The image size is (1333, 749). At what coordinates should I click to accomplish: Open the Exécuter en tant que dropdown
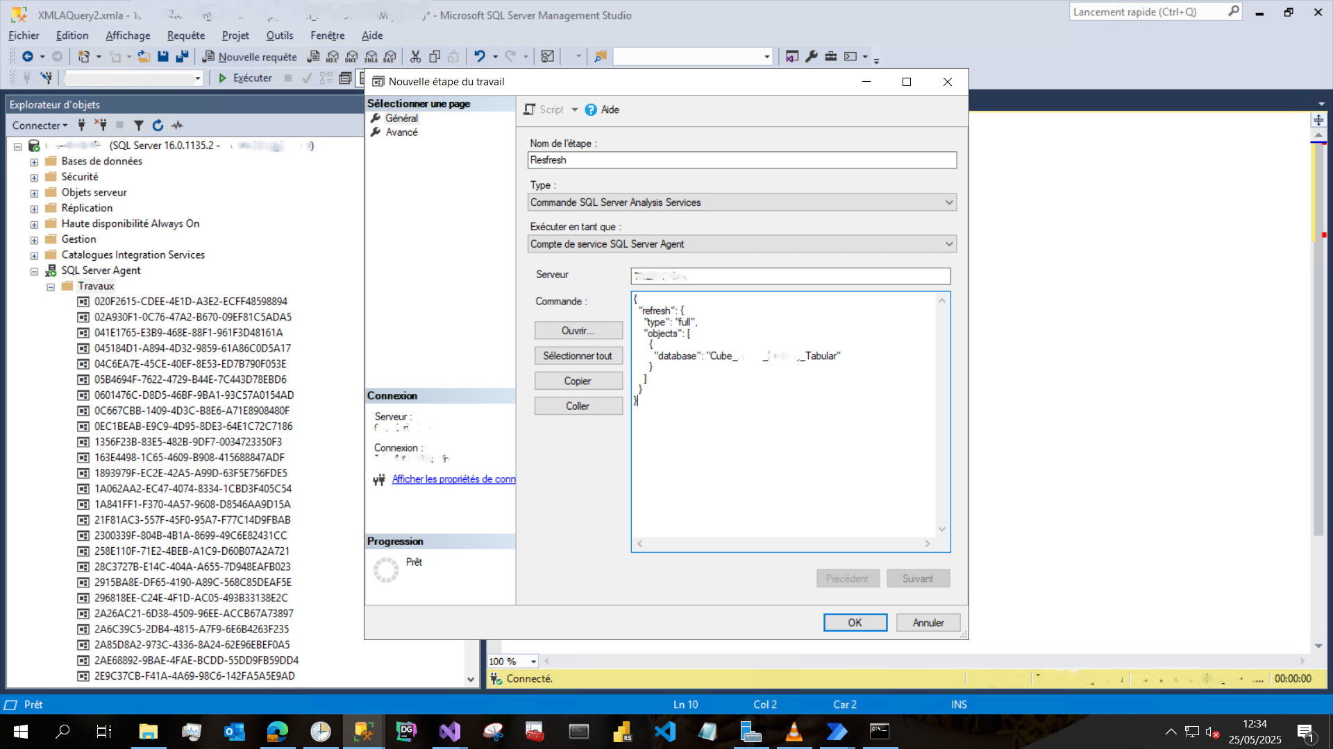[x=741, y=244]
